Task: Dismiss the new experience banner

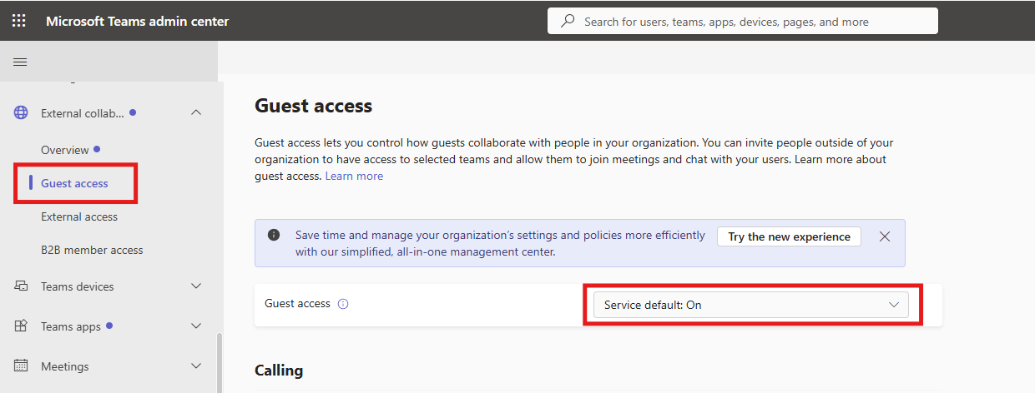Action: (885, 236)
